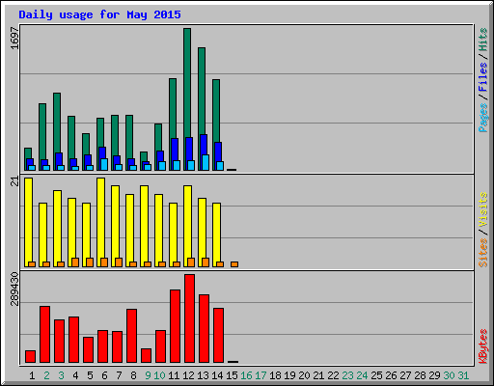
Task: Click the green hits bar for day 11
Action: pos(173,108)
